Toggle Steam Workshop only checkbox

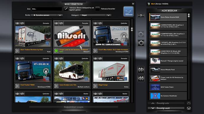click(66, 9)
